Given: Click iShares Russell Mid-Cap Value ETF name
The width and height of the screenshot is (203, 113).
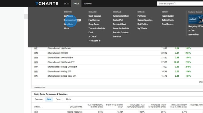Looking at the screenshot, I should (x=62, y=76).
